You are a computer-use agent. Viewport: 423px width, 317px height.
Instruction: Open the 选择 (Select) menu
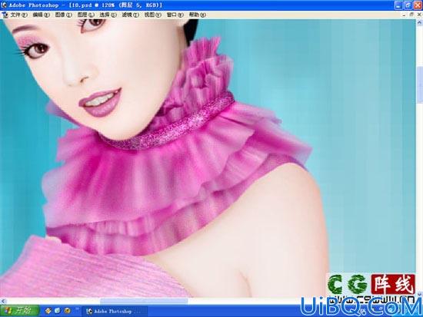tap(108, 15)
